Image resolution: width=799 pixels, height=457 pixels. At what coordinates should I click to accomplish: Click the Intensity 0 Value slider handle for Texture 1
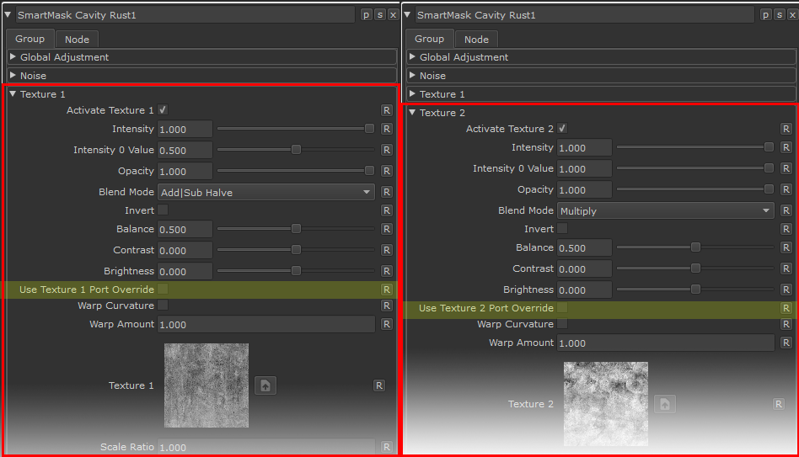point(296,150)
